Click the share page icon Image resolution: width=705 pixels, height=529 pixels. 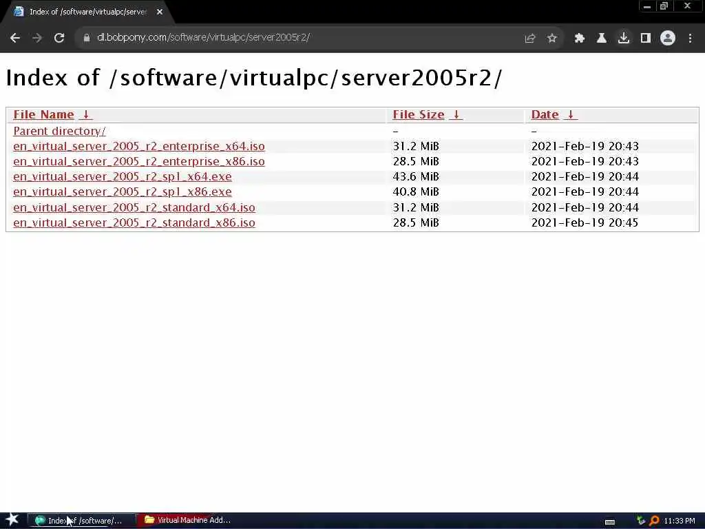pyautogui.click(x=530, y=39)
